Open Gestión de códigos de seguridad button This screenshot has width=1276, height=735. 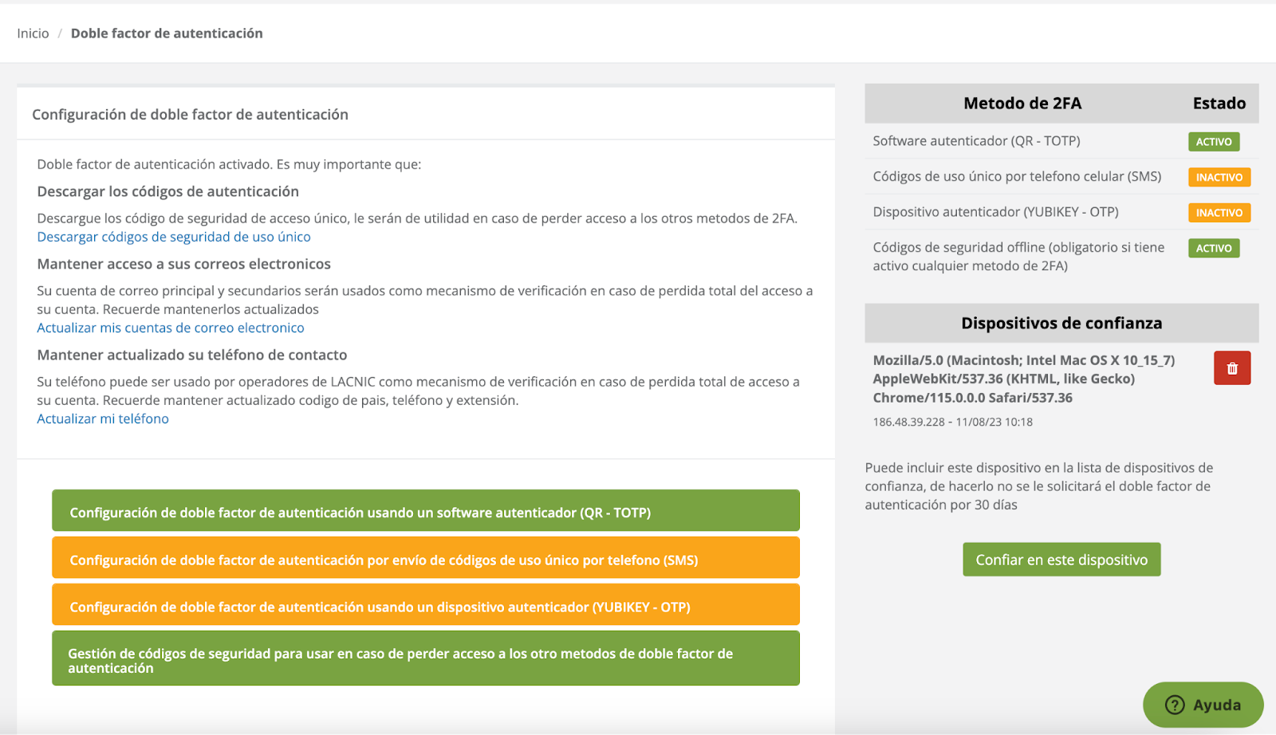point(425,659)
